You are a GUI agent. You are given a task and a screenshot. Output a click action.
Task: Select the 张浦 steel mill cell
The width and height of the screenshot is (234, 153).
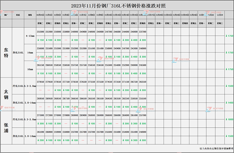click(x=6, y=128)
